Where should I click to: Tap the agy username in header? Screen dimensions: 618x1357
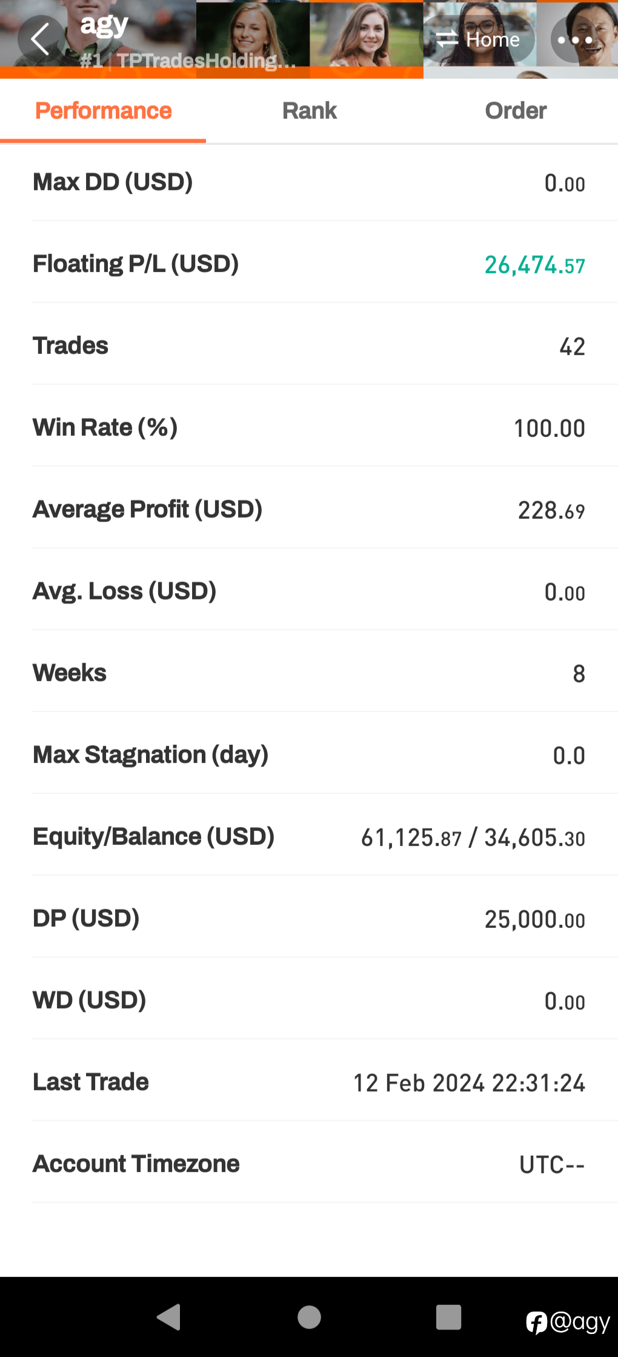(x=104, y=25)
